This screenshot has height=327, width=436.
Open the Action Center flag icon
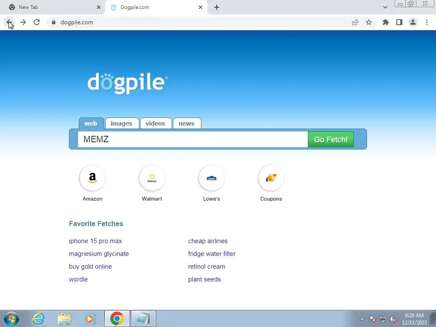click(x=373, y=319)
